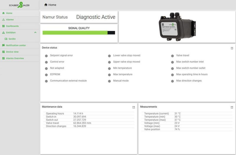Screen dimensions: 236x155
Task: Open the Home menu entry
Action: pyautogui.click(x=19, y=13)
